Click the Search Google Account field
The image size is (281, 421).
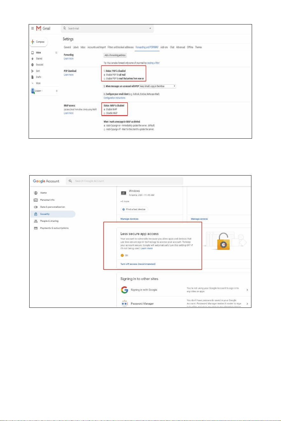pyautogui.click(x=124, y=181)
